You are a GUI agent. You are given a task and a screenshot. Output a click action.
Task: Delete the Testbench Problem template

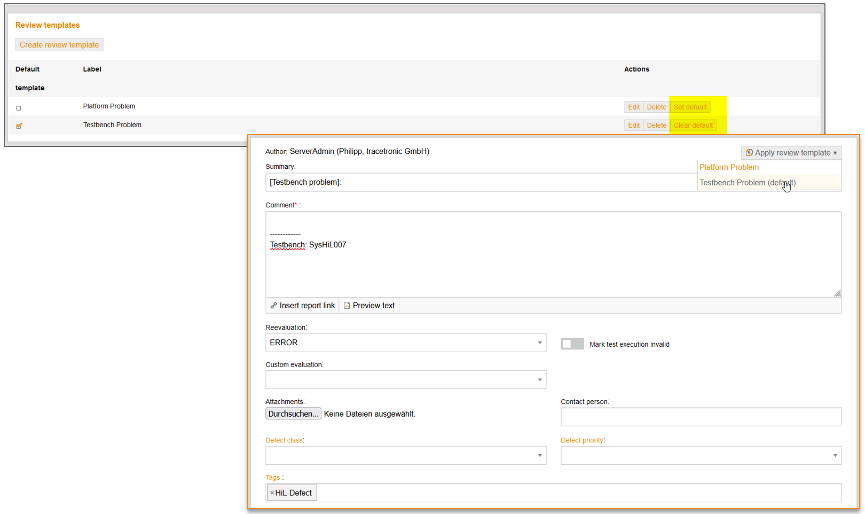pyautogui.click(x=656, y=126)
